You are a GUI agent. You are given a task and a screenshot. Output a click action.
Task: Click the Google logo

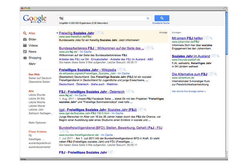pos(35,19)
